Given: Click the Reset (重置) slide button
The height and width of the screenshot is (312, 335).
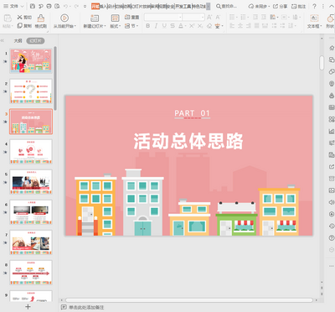Looking at the screenshot, I should coord(131,18).
